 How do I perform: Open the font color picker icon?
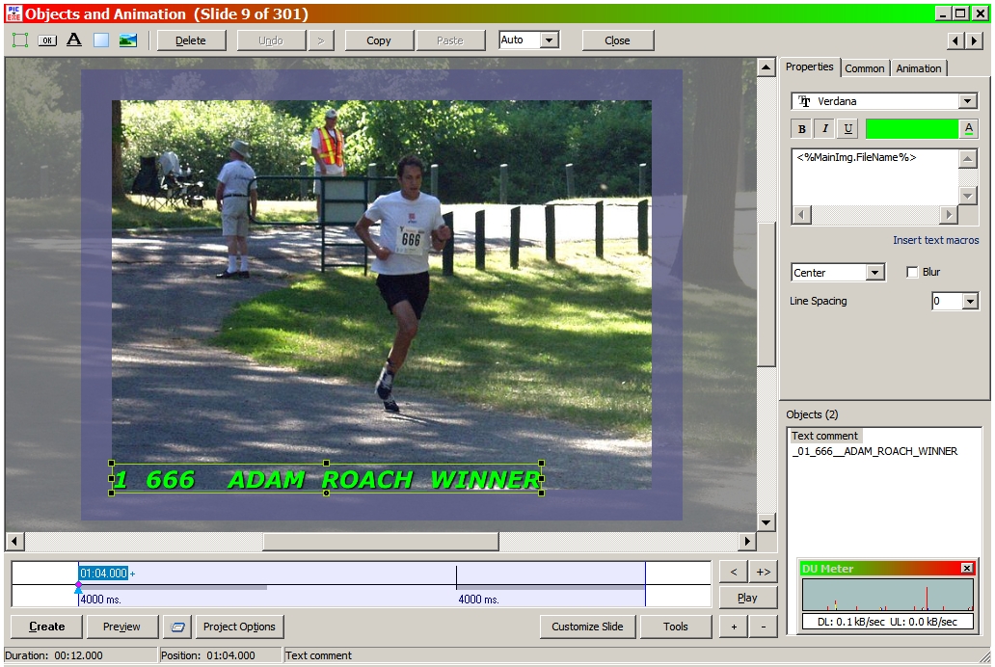pos(969,128)
